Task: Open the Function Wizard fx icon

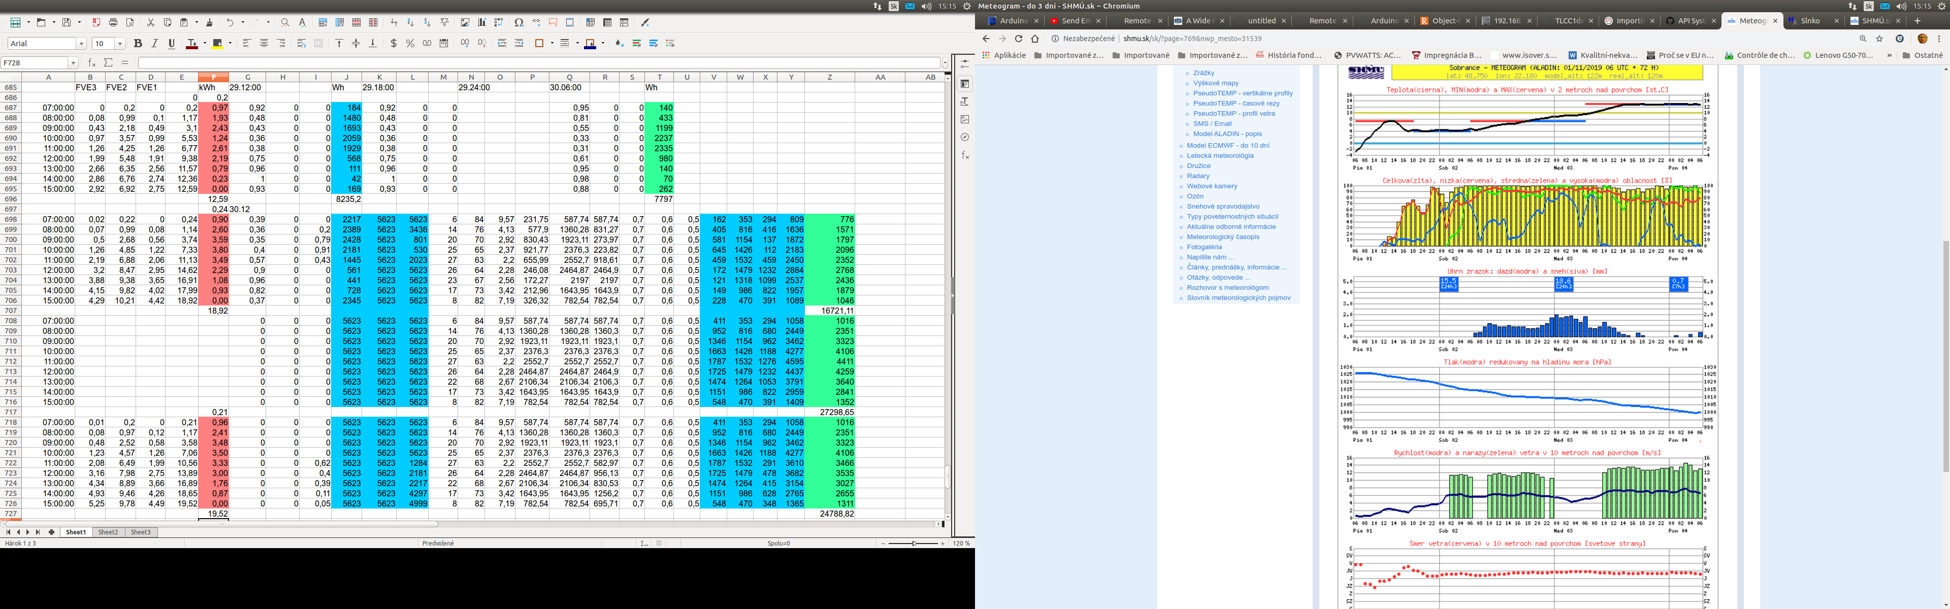Action: 91,63
